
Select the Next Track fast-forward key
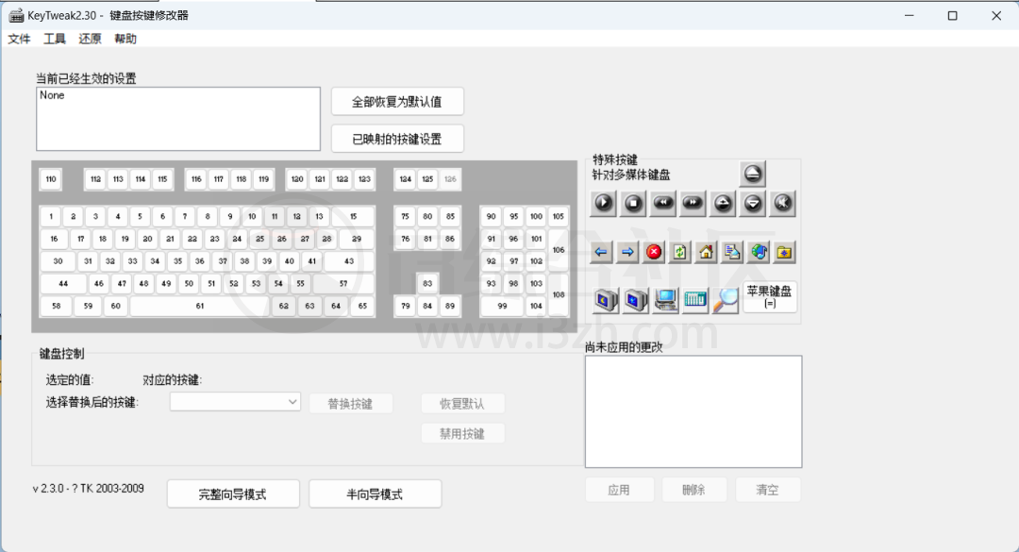click(x=693, y=203)
